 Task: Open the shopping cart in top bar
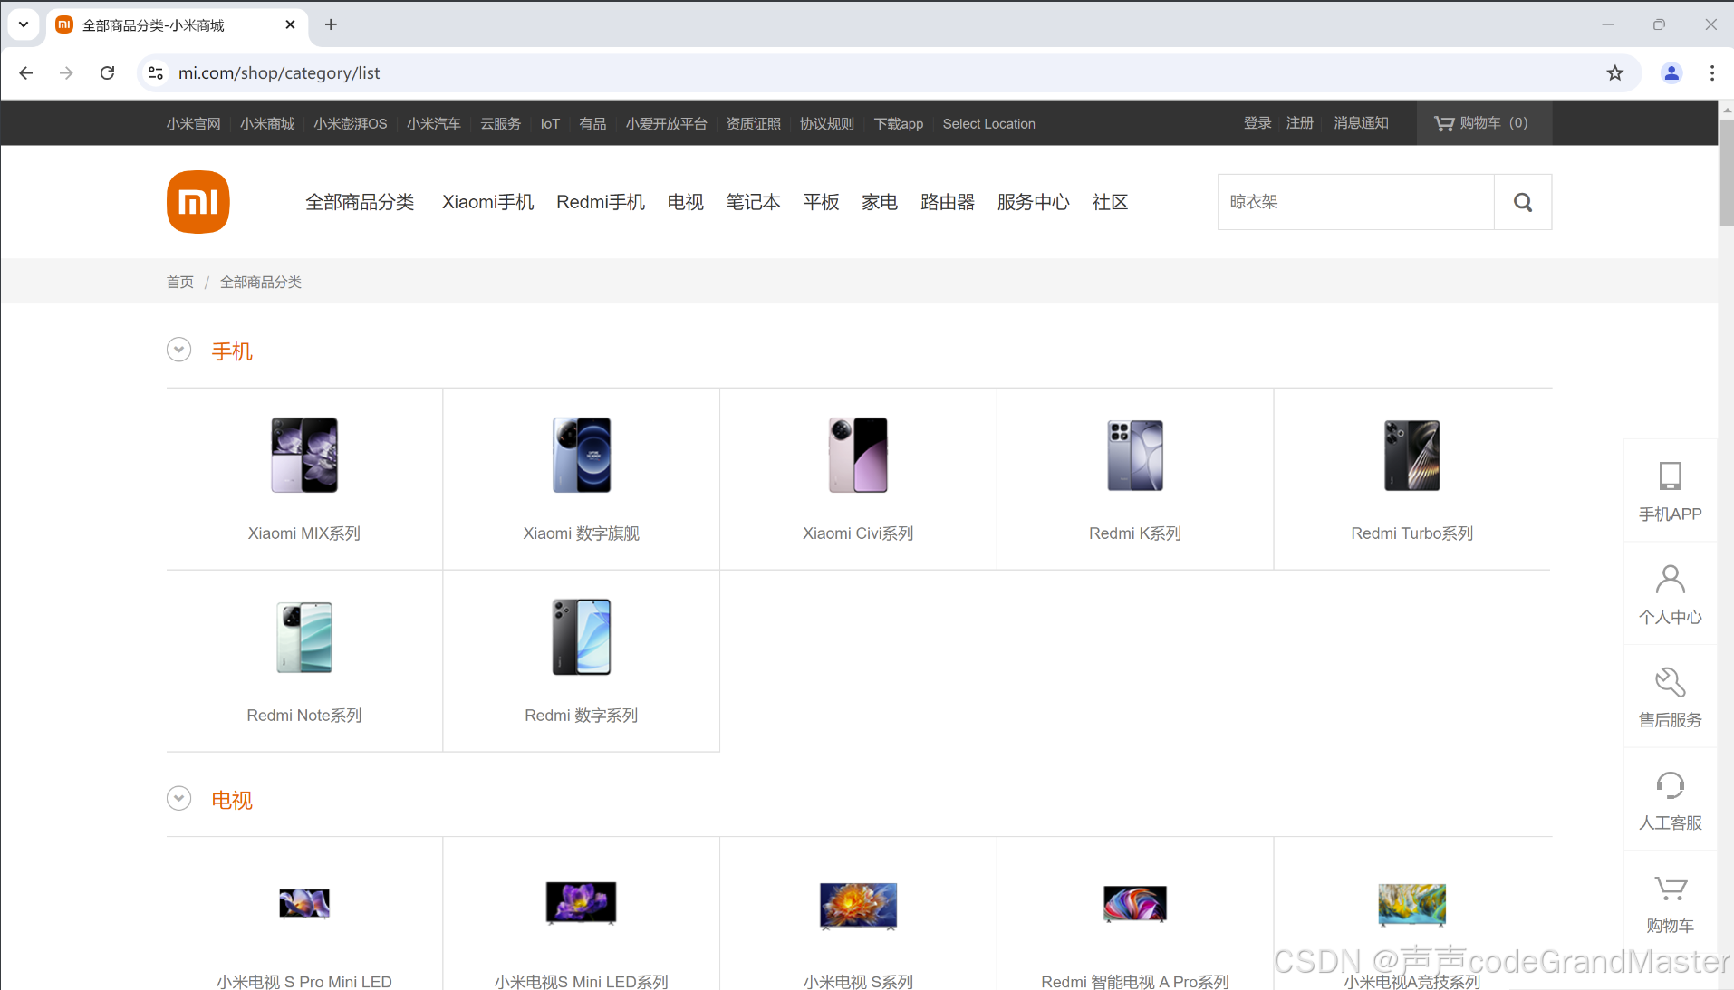tap(1483, 123)
